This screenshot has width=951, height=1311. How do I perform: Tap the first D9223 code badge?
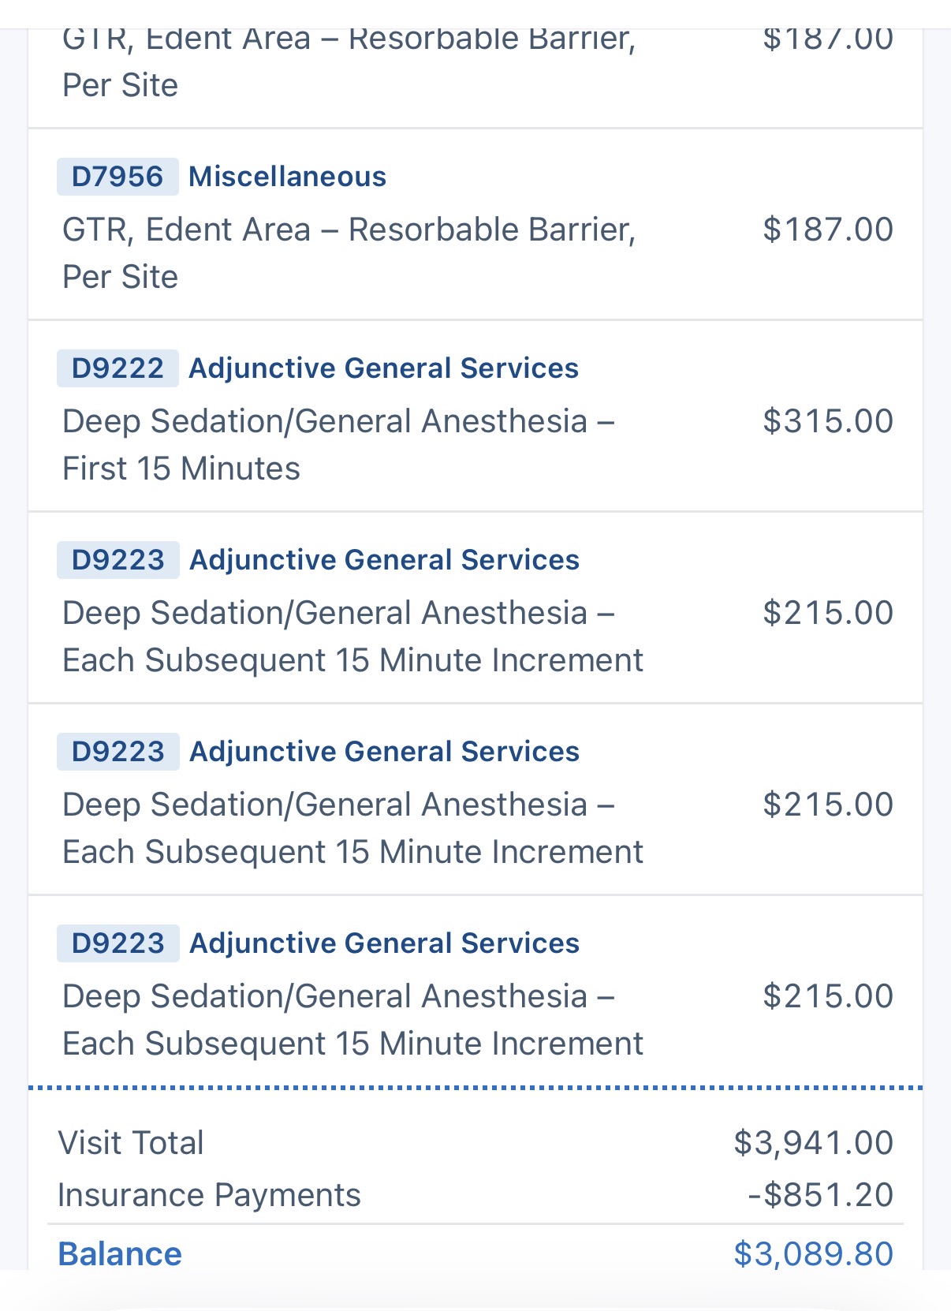pyautogui.click(x=117, y=560)
